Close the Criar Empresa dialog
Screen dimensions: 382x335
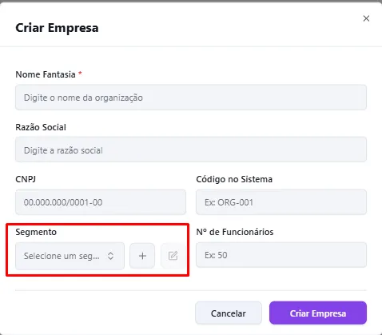(x=366, y=18)
